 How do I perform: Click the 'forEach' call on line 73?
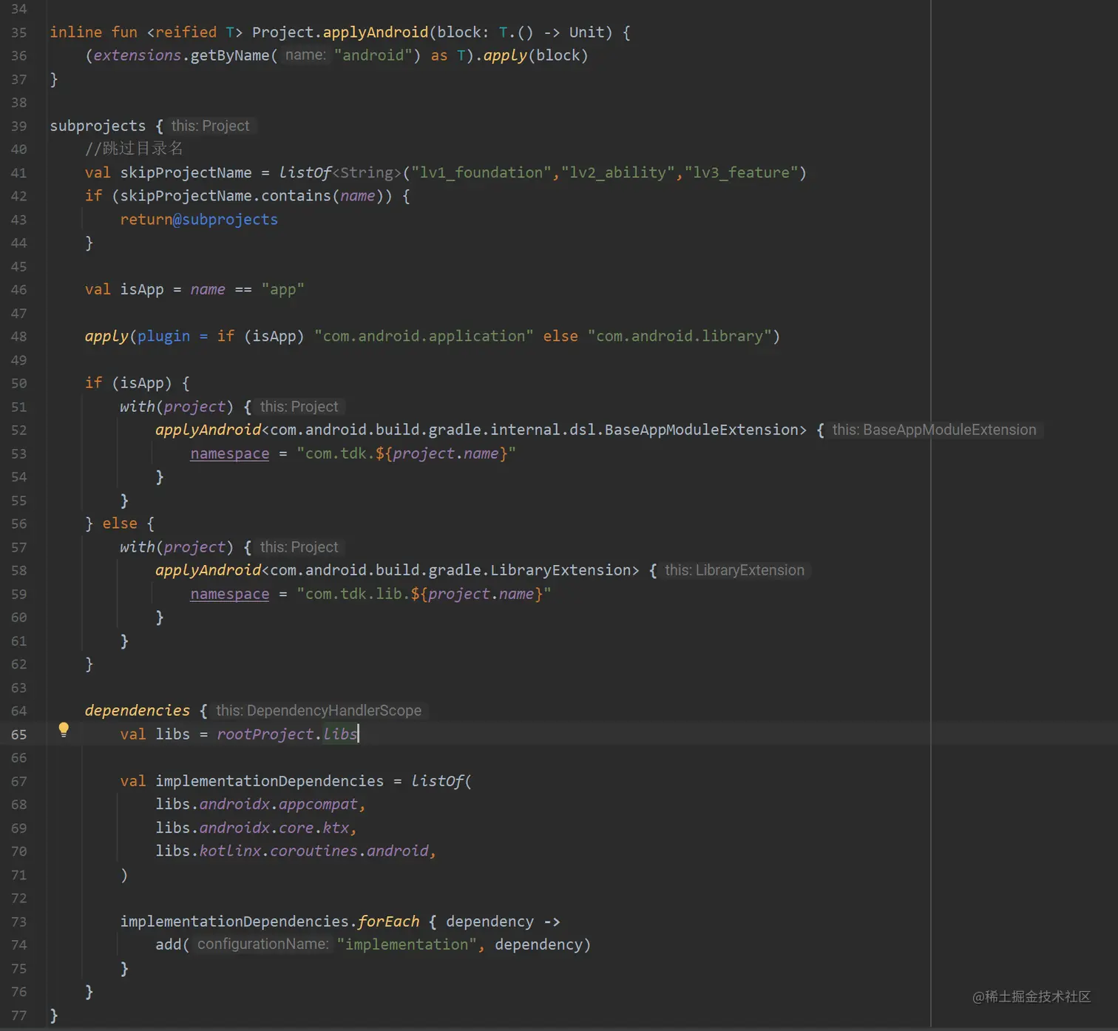coord(389,922)
